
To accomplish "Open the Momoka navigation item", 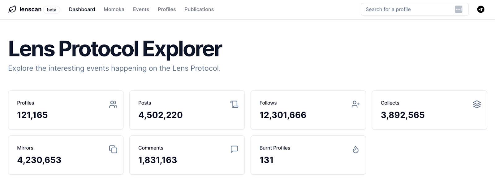I will pos(114,9).
